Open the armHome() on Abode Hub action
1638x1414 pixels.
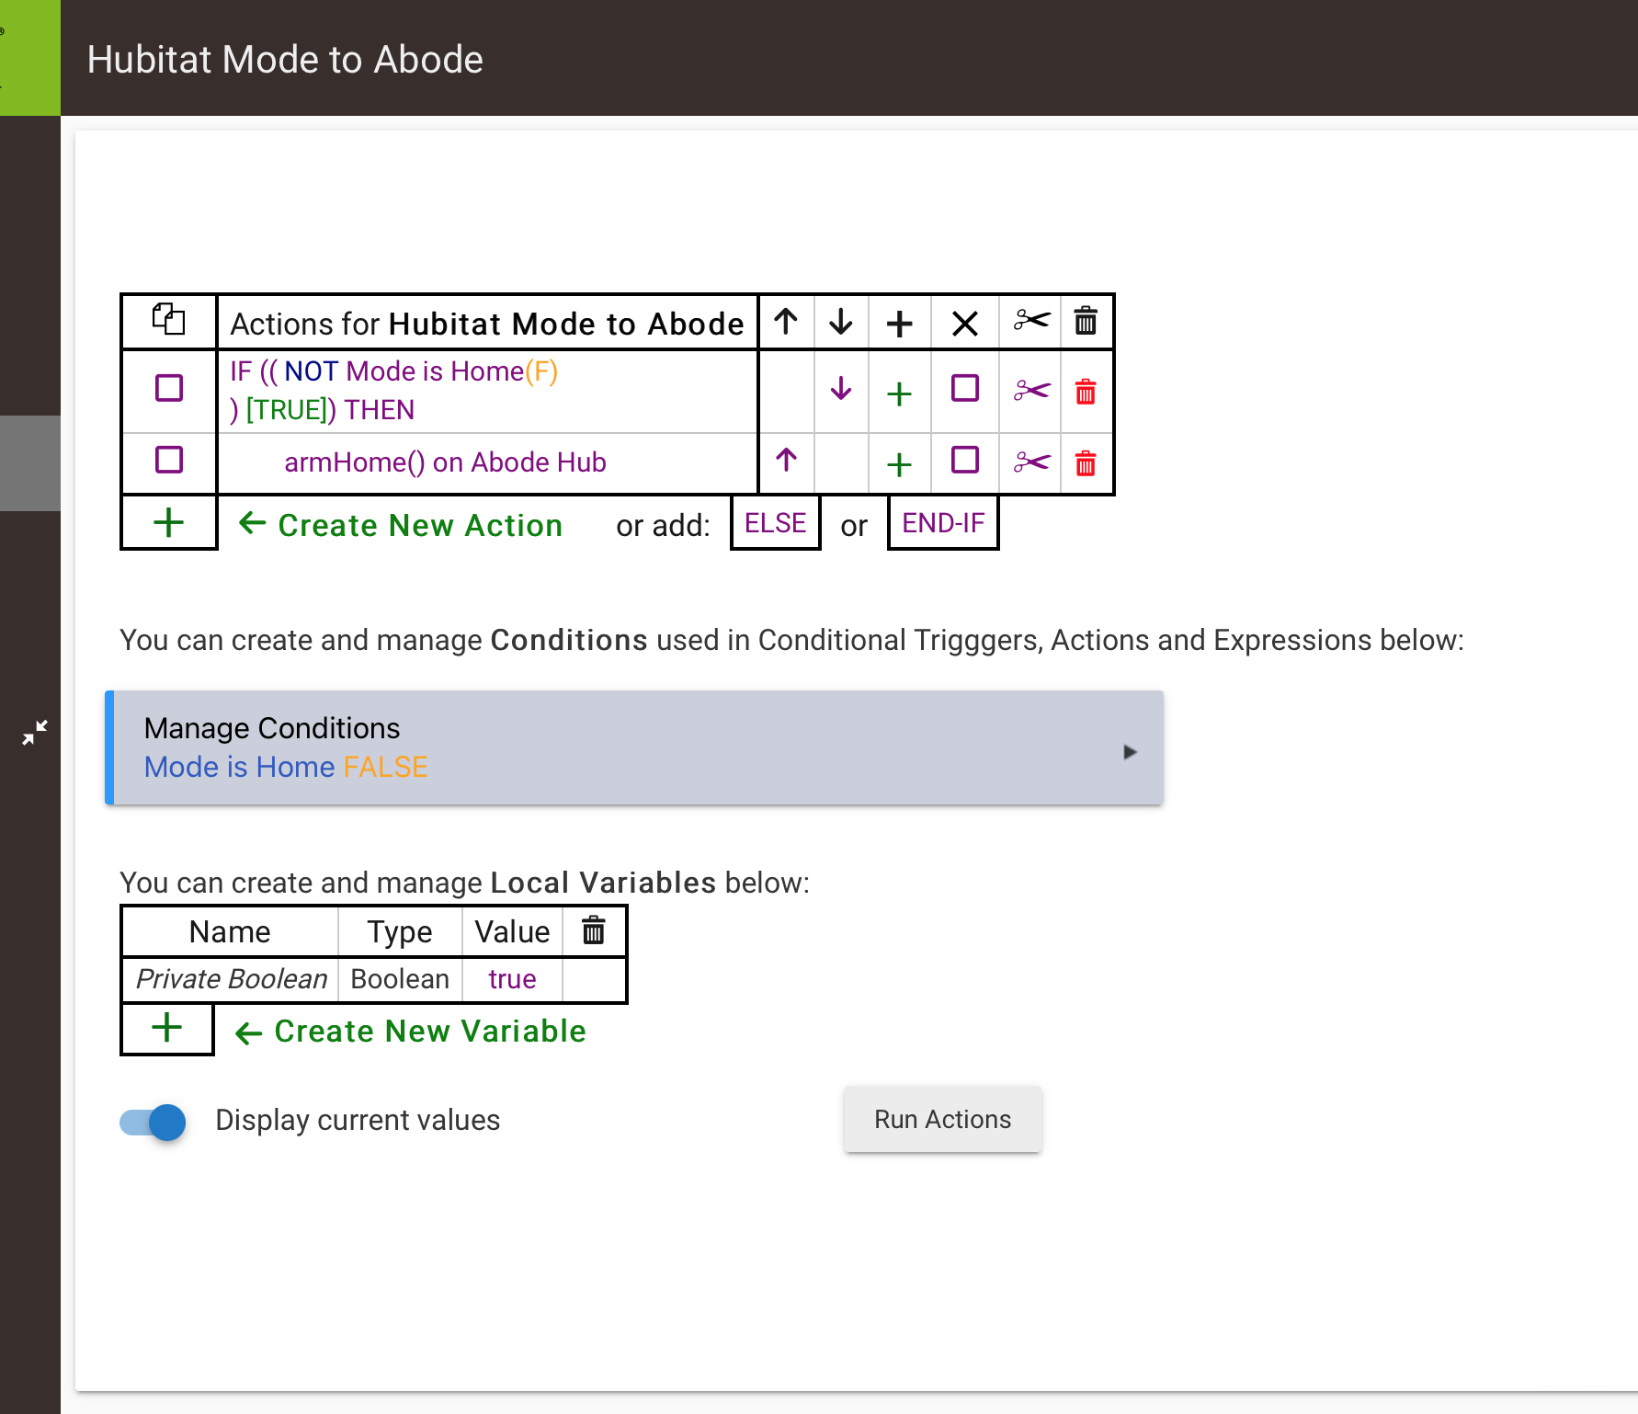click(445, 462)
